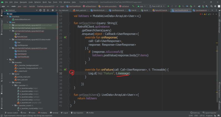Click the Select Opened File target icon
Viewport: 221px width, 117px height.
tap(40, 10)
